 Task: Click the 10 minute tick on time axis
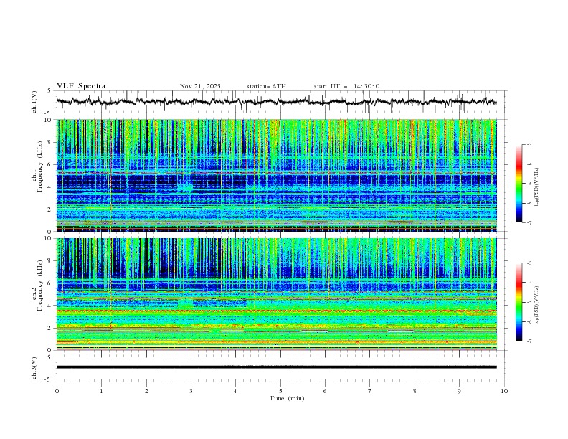pyautogui.click(x=504, y=390)
